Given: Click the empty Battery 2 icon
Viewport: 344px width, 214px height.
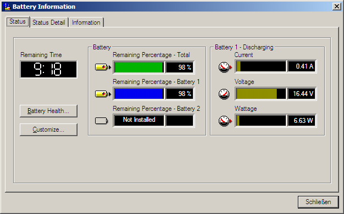Looking at the screenshot, I should click(x=101, y=121).
